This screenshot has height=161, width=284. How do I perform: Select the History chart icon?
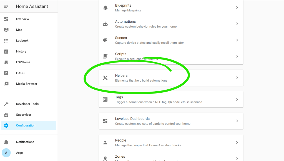click(x=6, y=51)
